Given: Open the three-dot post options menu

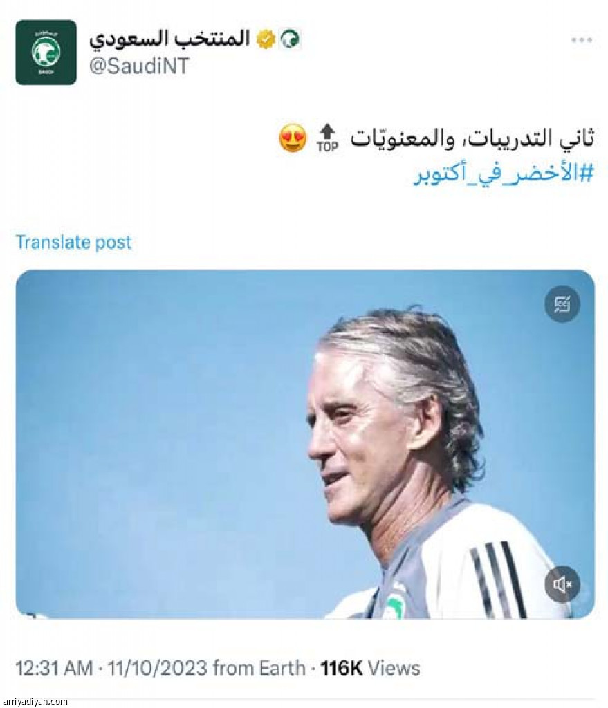Looking at the screenshot, I should [x=581, y=40].
